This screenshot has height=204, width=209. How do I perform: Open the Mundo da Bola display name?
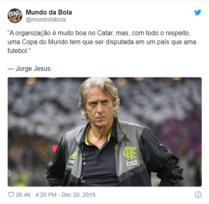pos(49,12)
